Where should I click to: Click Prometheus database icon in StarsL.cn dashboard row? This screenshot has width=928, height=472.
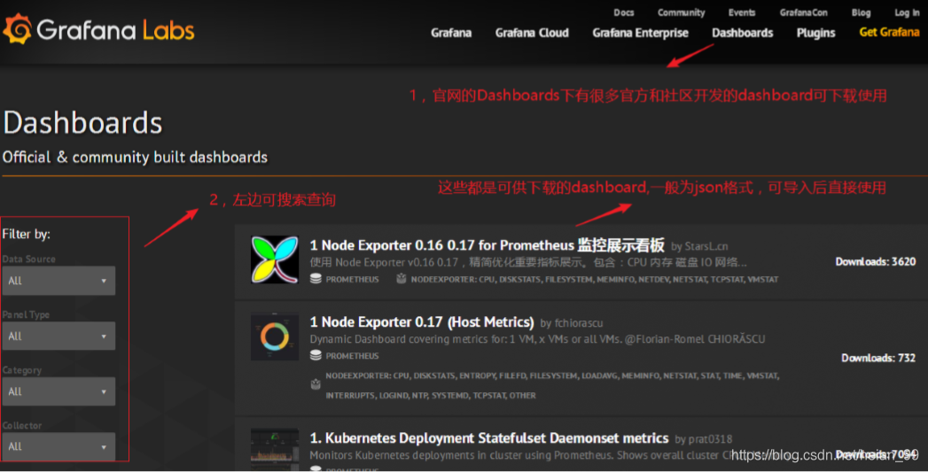(x=316, y=279)
